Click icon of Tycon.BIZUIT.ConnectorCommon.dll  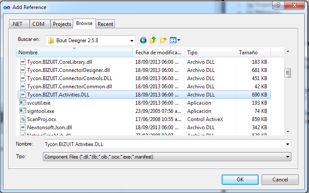click(x=23, y=87)
